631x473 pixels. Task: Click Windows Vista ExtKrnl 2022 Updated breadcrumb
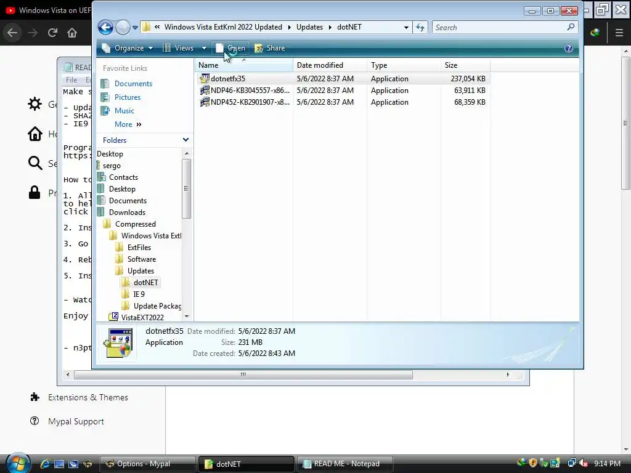tap(223, 27)
